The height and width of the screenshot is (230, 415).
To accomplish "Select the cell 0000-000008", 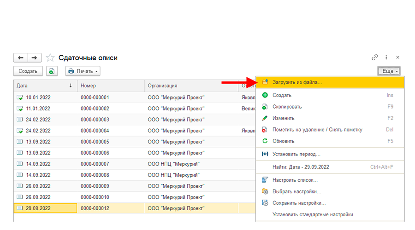I will point(111,175).
